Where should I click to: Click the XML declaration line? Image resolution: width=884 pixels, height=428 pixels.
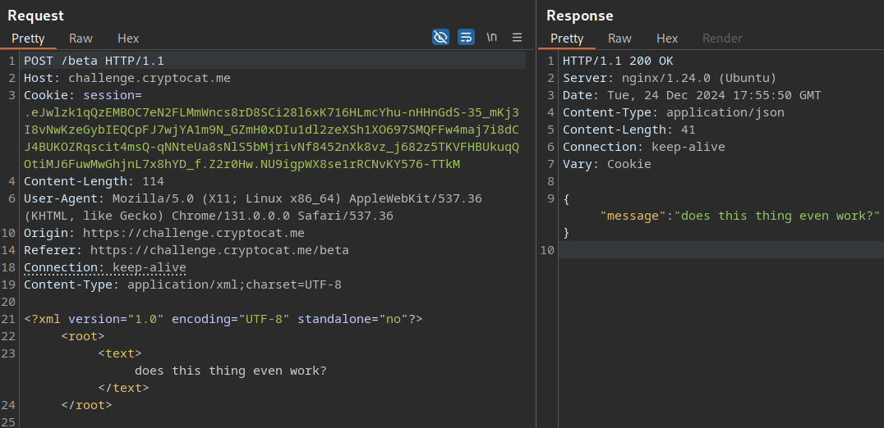coord(223,320)
